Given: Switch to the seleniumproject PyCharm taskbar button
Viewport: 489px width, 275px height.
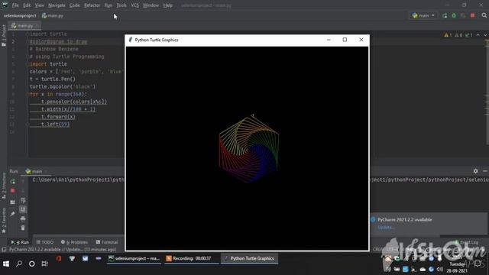Looking at the screenshot, I should click(x=134, y=258).
